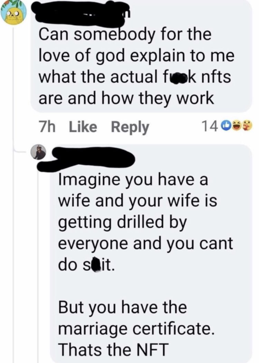
Task: Open the reply author's small profile picture
Action: pyautogui.click(x=40, y=152)
